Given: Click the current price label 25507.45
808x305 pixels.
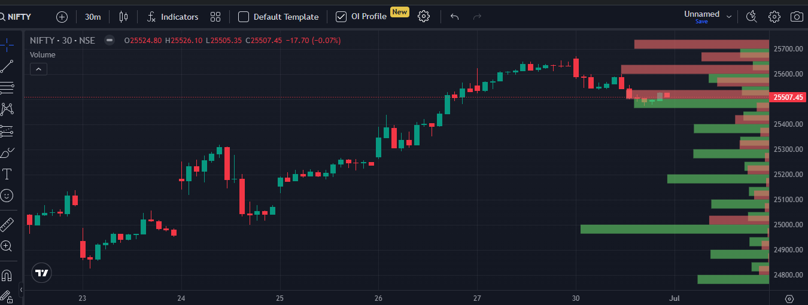Looking at the screenshot, I should pyautogui.click(x=789, y=97).
